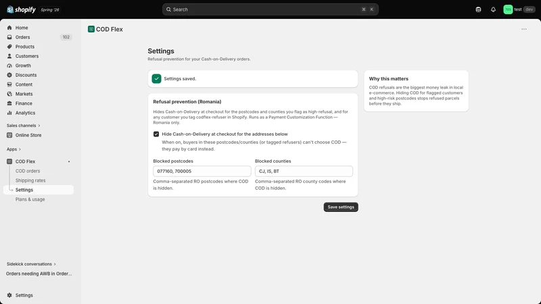Expand the Sidekick conversations section
The height and width of the screenshot is (304, 541).
pos(31,264)
